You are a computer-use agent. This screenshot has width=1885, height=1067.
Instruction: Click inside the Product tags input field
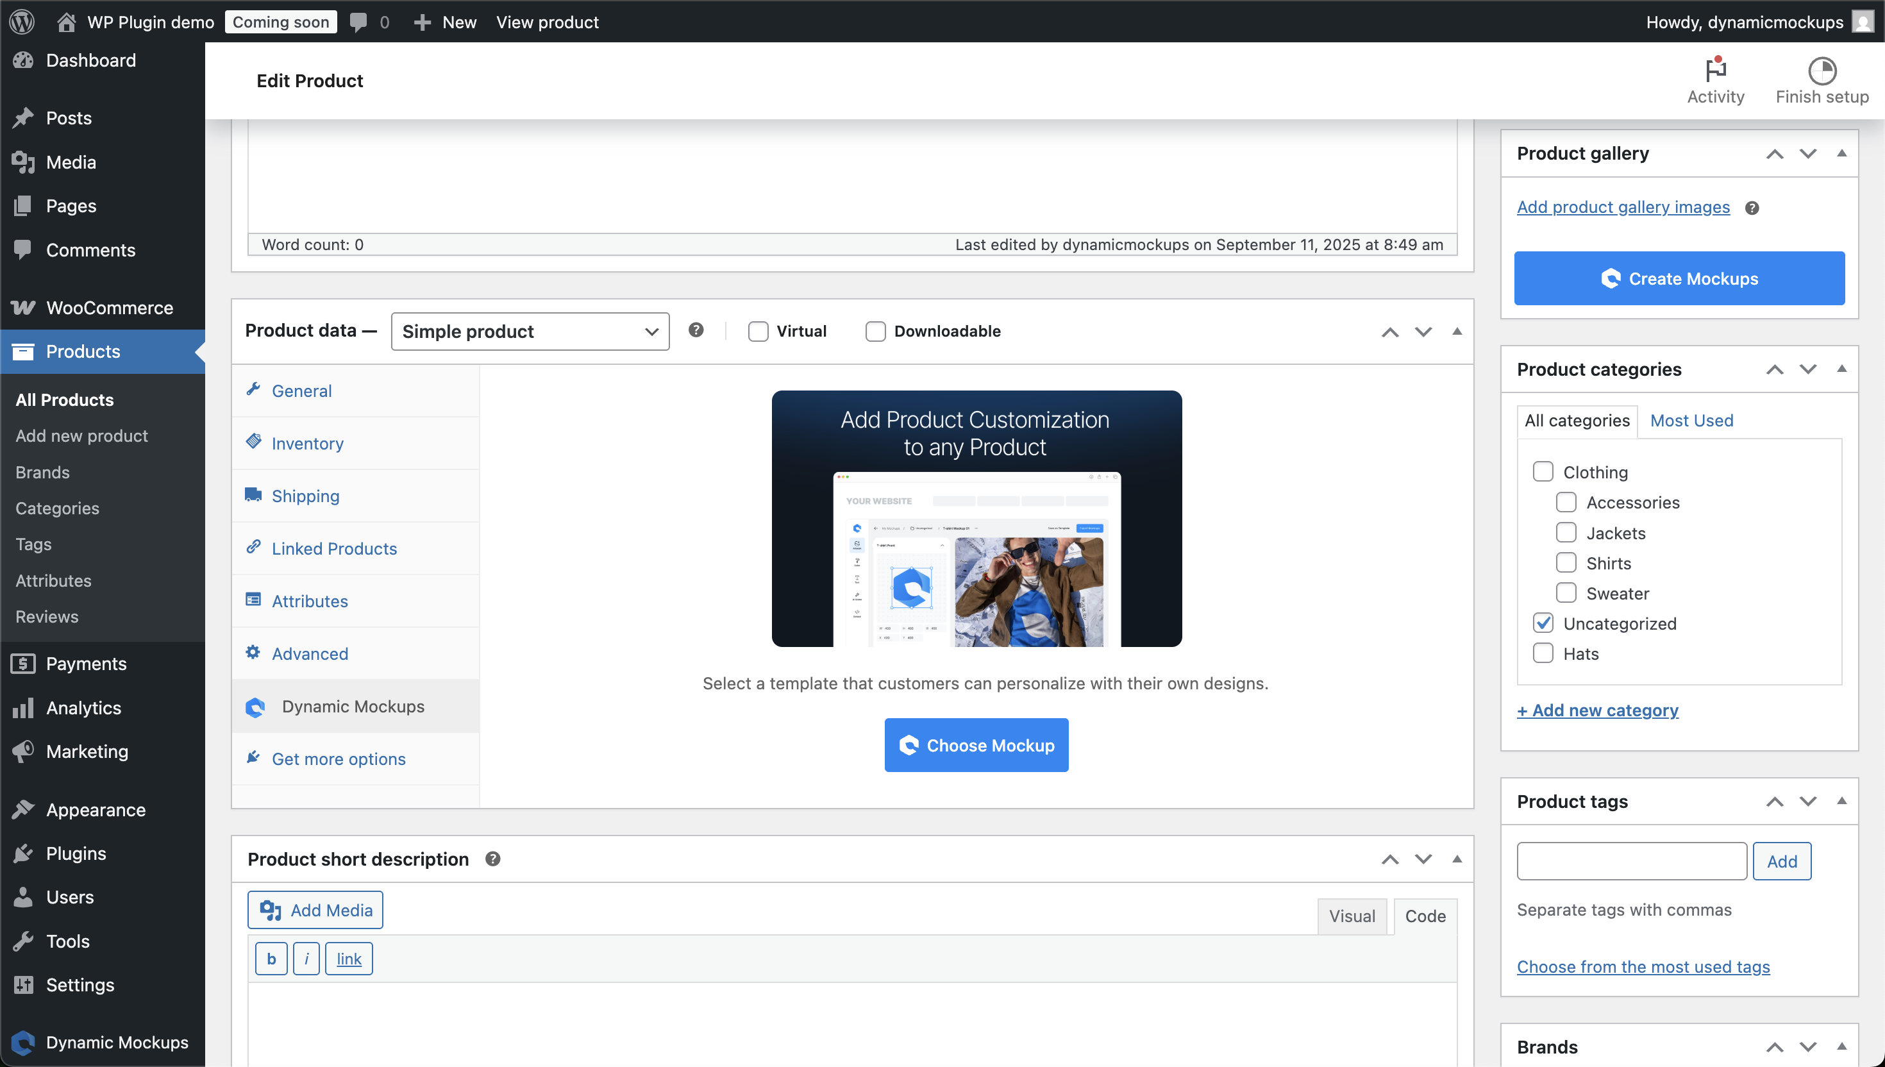point(1631,861)
